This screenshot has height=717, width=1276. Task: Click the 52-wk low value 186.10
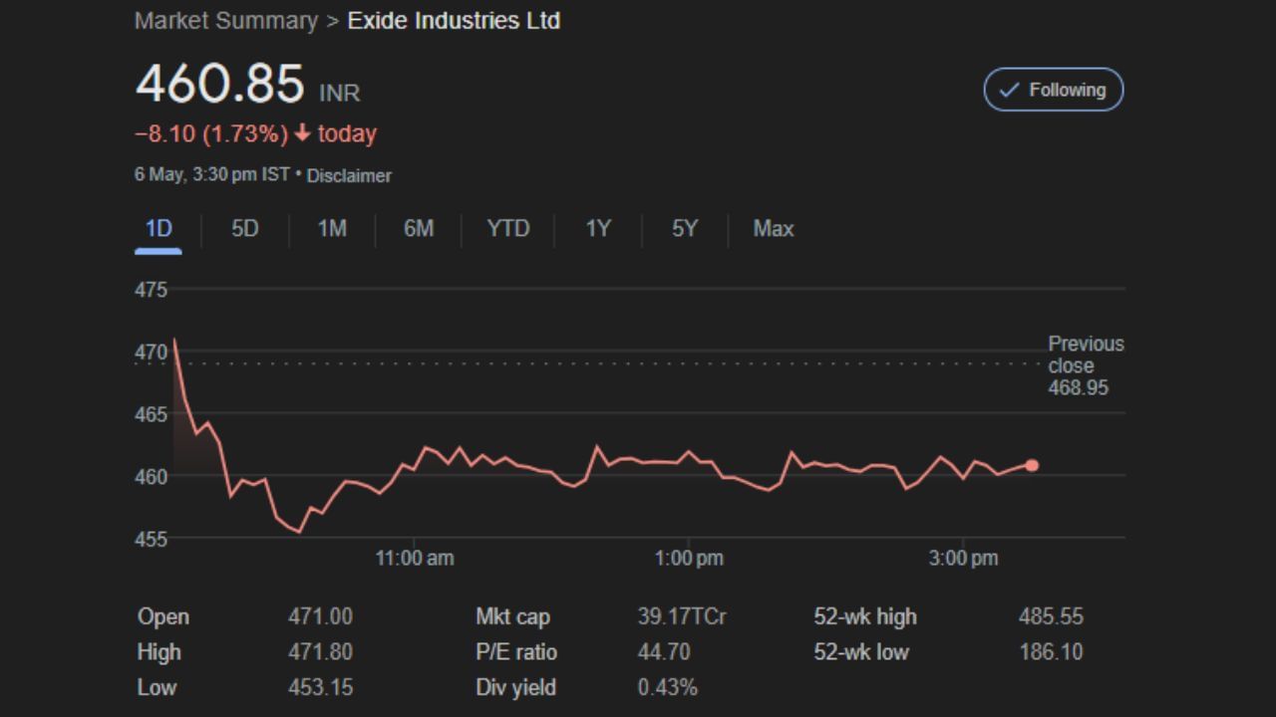1051,652
